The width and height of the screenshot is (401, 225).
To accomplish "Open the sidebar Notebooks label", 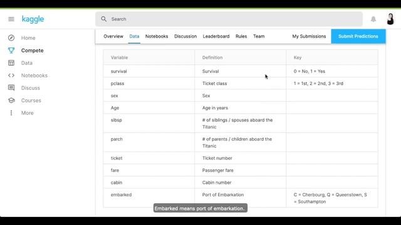I will point(34,76).
